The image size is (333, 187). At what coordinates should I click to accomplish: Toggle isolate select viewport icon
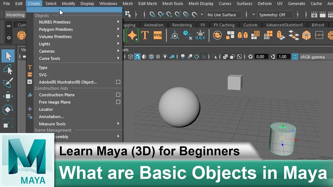pos(214,57)
